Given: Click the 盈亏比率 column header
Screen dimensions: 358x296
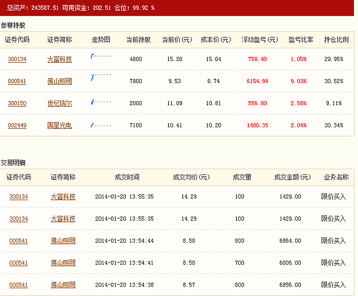Looking at the screenshot, I should click(x=300, y=39).
